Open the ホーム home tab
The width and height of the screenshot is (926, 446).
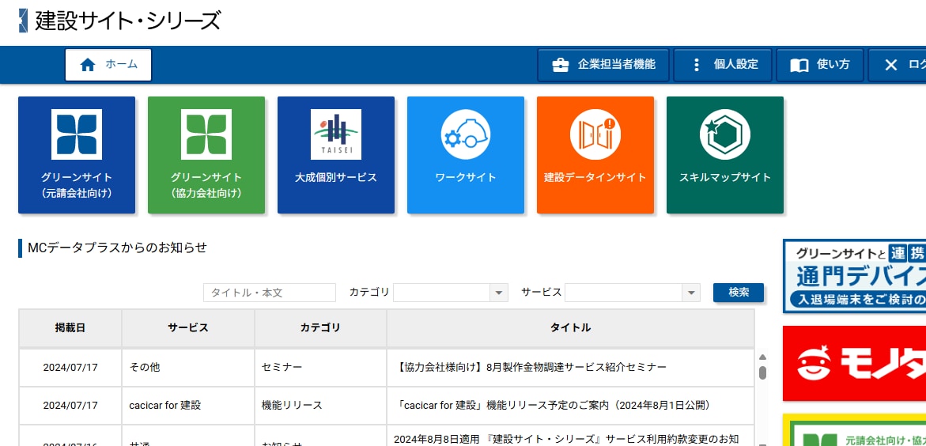click(x=108, y=64)
